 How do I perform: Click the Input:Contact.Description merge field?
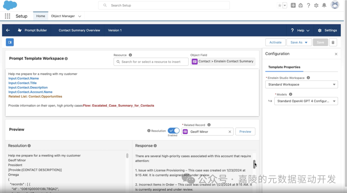coord(28,87)
